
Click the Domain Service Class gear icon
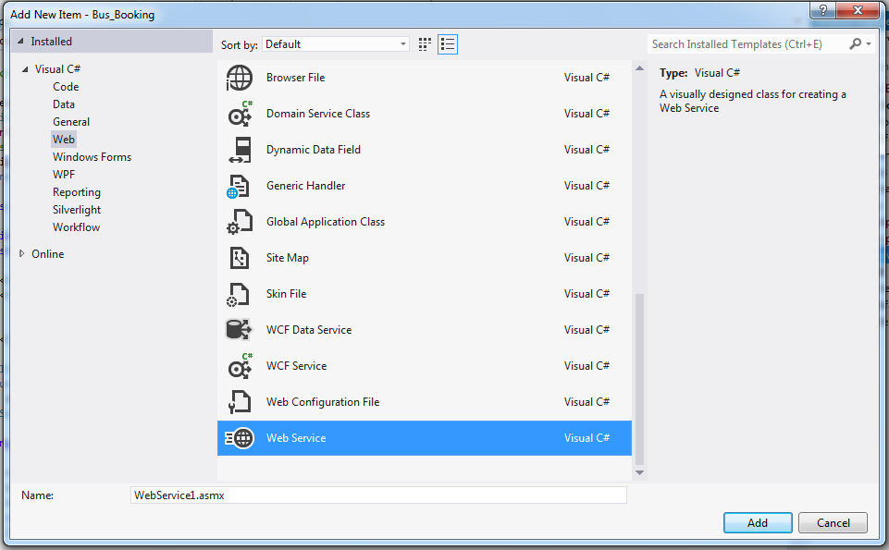(x=240, y=114)
